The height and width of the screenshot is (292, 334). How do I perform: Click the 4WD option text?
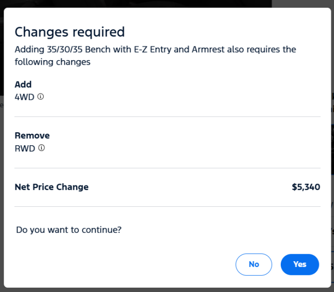25,97
